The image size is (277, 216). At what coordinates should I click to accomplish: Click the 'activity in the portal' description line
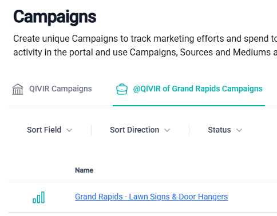tap(145, 52)
